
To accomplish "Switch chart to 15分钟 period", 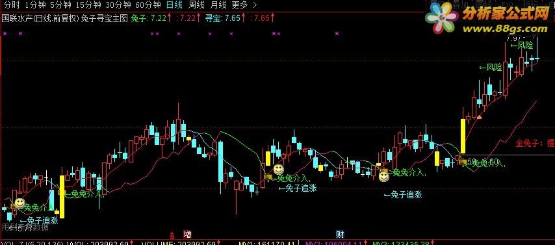I will click(x=88, y=5).
